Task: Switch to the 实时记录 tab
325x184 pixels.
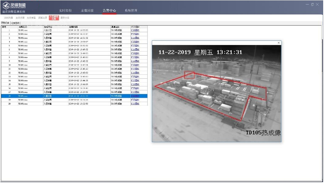Action: click(x=5, y=23)
